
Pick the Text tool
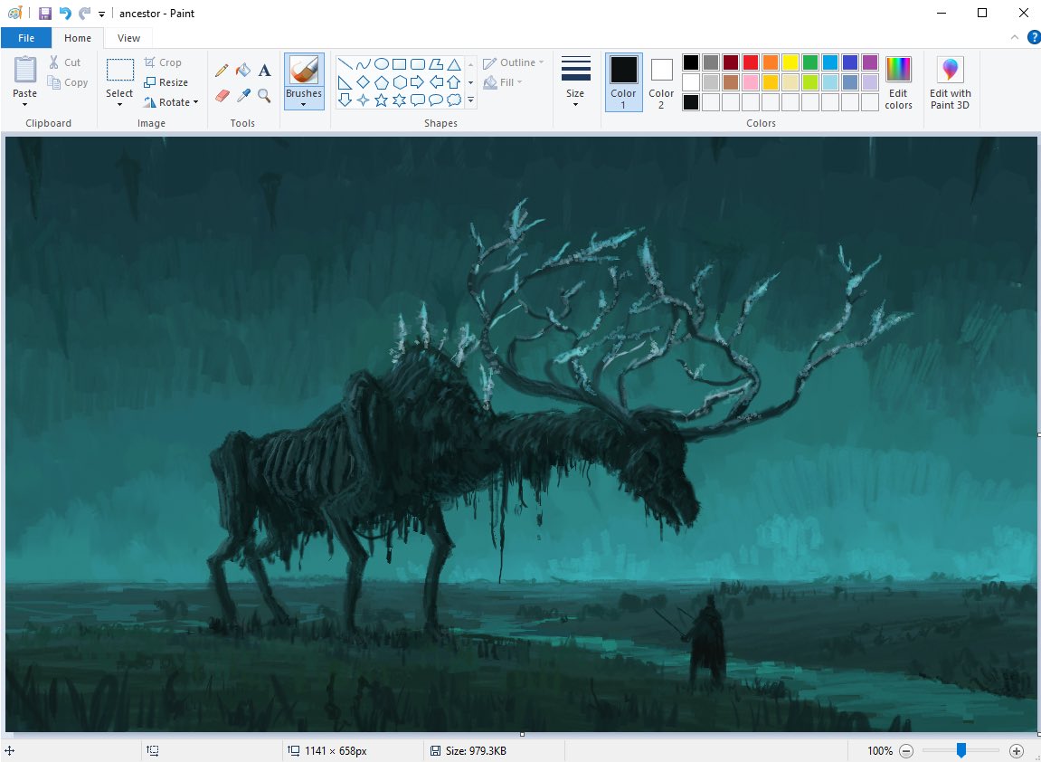tap(264, 70)
